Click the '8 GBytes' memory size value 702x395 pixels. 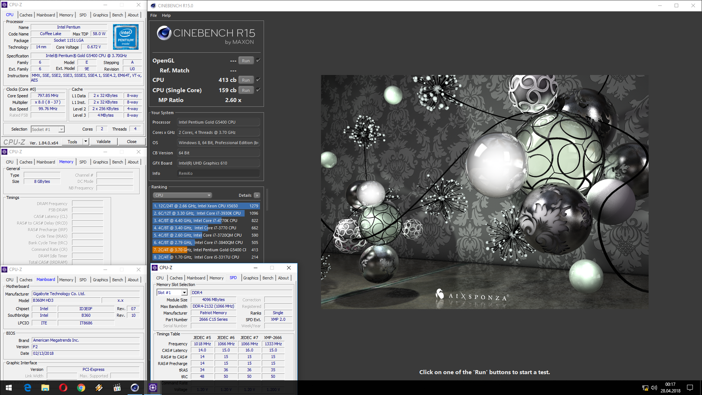click(42, 181)
